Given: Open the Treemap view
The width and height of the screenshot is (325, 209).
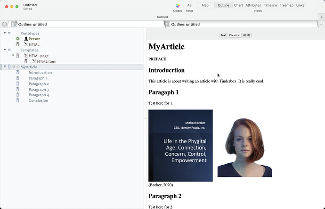Looking at the screenshot, I should pyautogui.click(x=286, y=5).
